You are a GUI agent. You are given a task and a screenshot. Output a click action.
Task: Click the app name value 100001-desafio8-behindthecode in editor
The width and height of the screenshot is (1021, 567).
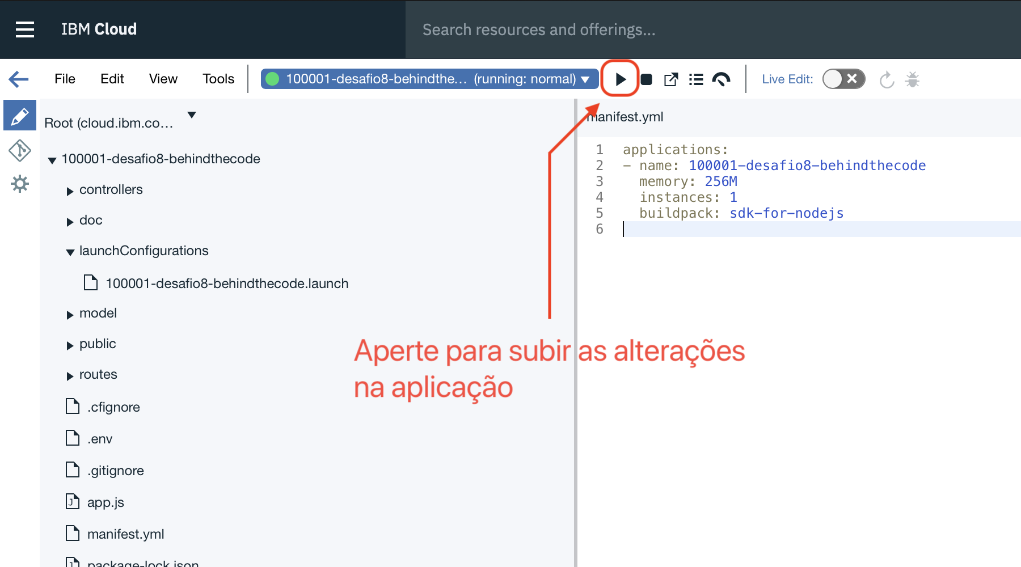(807, 166)
